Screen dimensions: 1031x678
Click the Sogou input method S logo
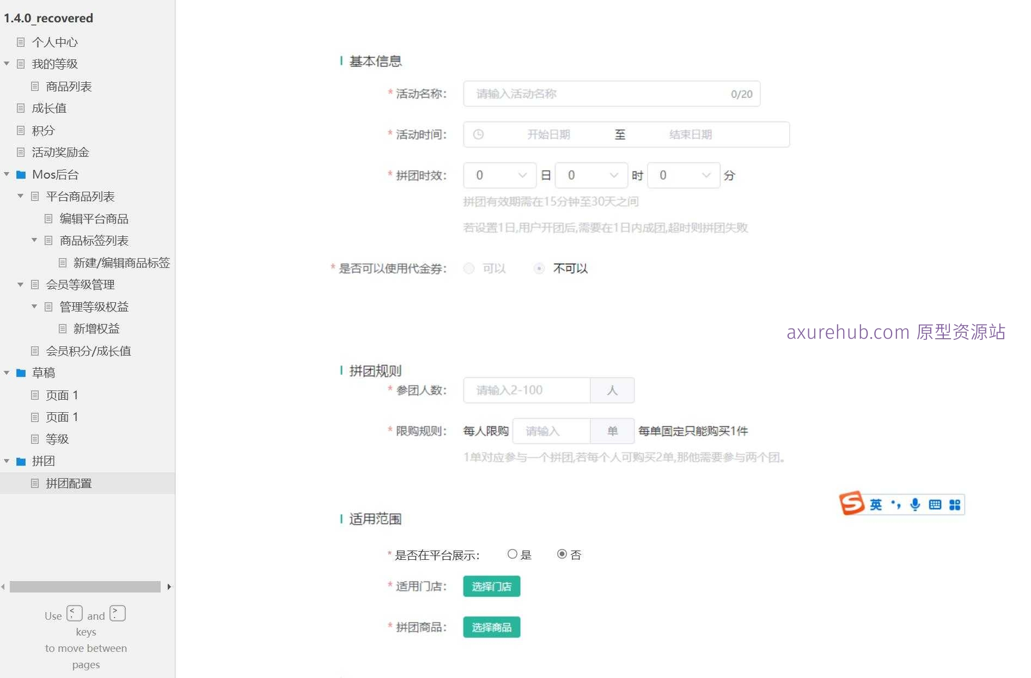tap(852, 504)
